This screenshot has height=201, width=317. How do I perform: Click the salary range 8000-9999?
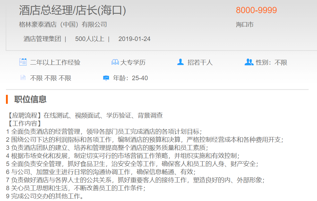click(256, 10)
